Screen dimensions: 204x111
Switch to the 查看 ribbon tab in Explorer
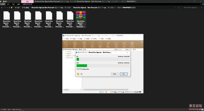[x=18, y=4]
